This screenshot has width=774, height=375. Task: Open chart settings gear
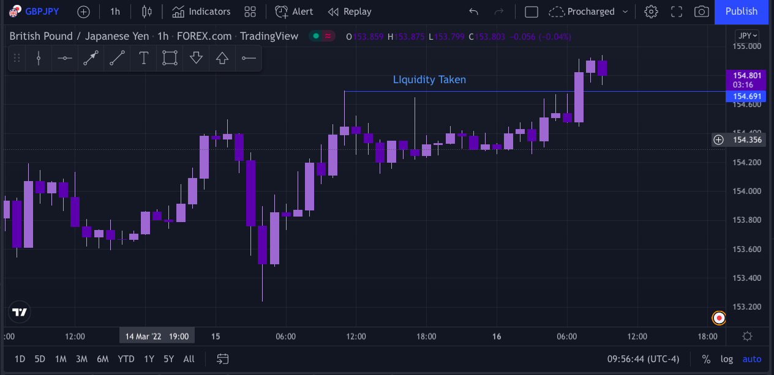click(x=651, y=12)
